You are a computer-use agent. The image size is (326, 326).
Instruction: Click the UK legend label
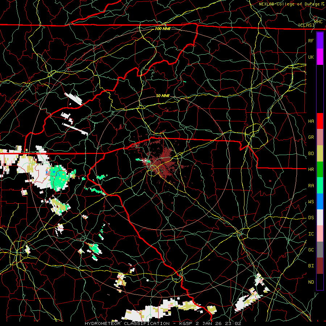[x=311, y=57]
